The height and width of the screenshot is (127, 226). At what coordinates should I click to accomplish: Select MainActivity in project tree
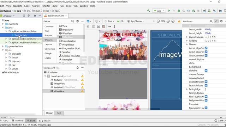[x=21, y=35]
